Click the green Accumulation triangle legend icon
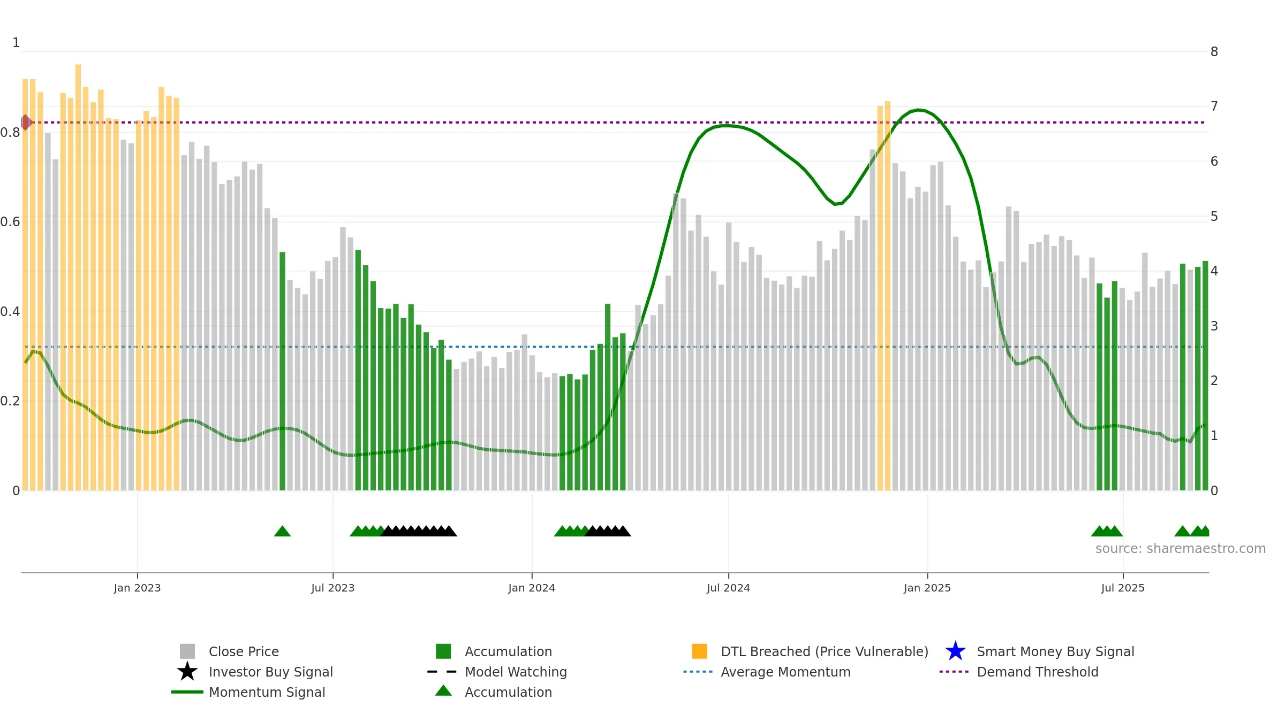Screen dimensions: 1285x722 point(443,691)
